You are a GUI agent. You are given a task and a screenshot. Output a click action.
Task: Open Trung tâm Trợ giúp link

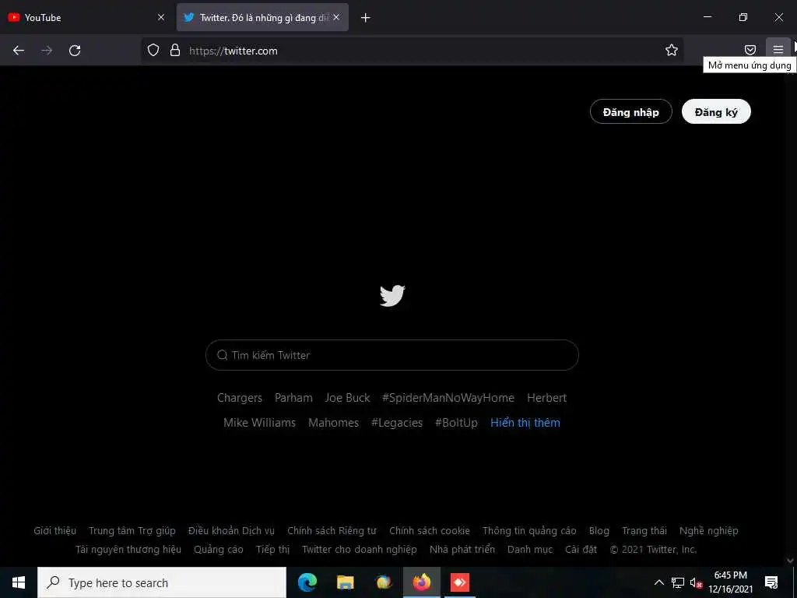(132, 531)
